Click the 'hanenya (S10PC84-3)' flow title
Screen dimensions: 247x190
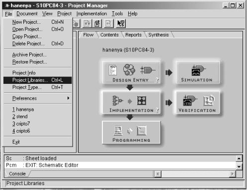tap(128, 50)
